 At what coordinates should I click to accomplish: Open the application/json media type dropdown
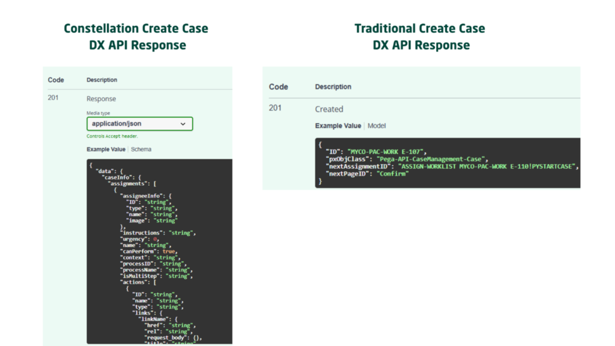coord(139,124)
